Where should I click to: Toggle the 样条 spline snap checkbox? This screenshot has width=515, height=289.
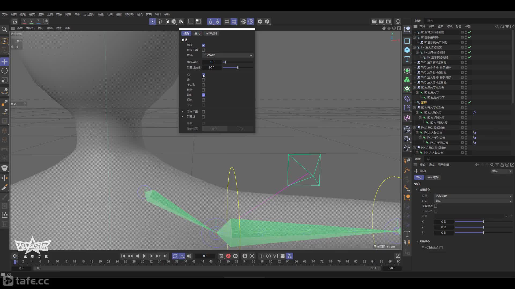[x=203, y=90]
